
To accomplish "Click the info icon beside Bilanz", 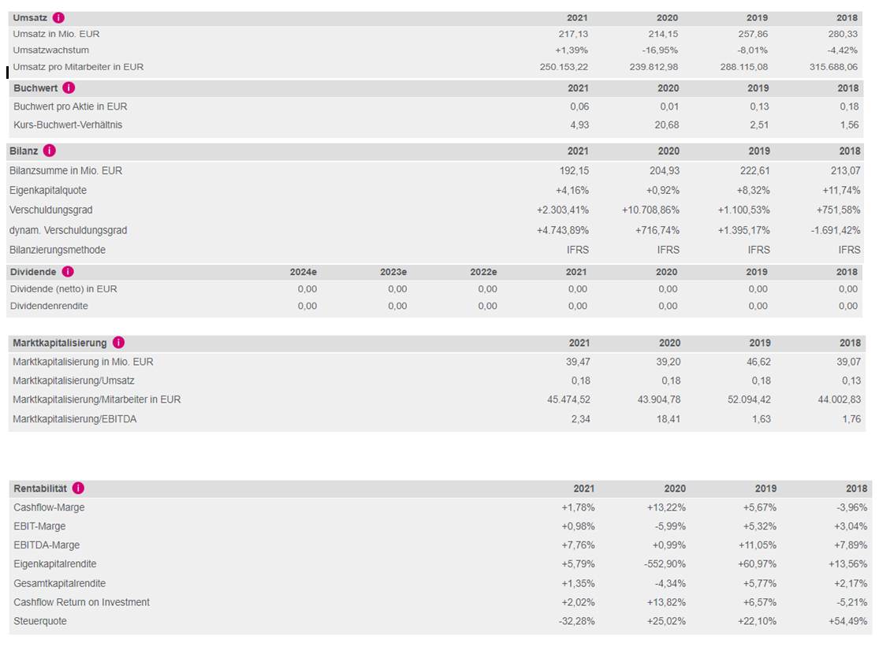I will pos(50,151).
